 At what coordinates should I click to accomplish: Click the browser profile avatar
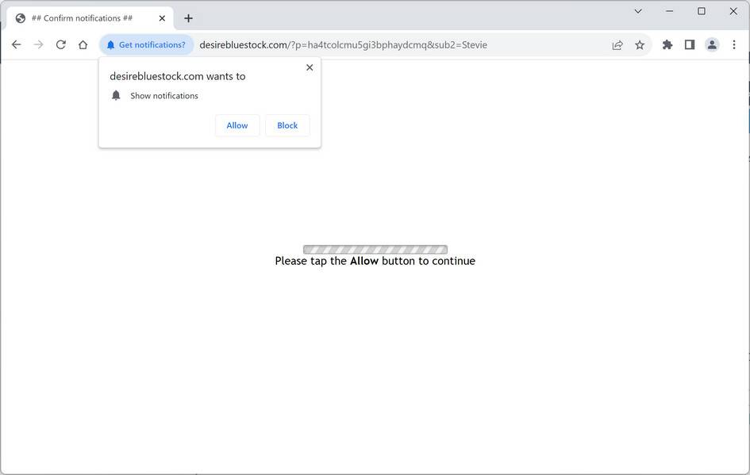pos(712,44)
